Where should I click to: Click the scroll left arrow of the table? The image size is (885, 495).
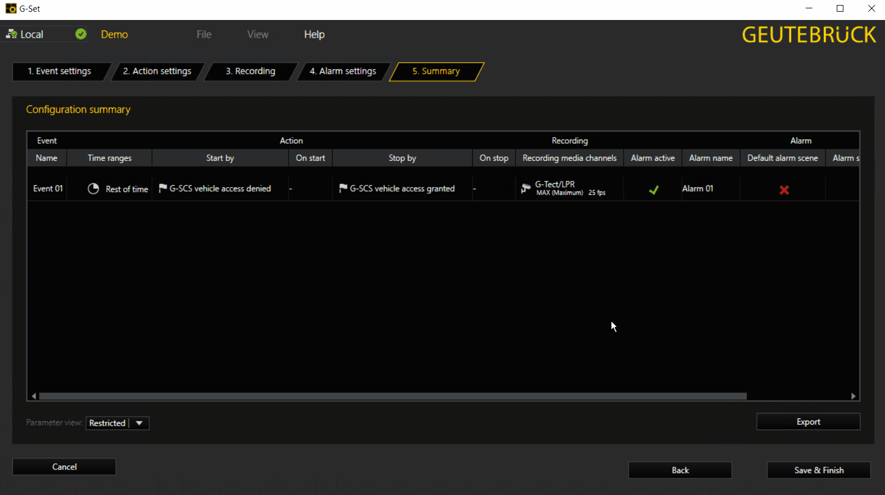[x=34, y=396]
